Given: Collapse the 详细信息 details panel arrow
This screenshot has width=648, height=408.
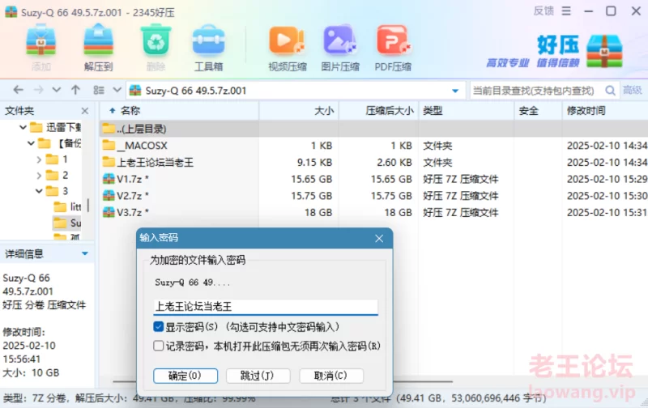Looking at the screenshot, I should click(85, 253).
